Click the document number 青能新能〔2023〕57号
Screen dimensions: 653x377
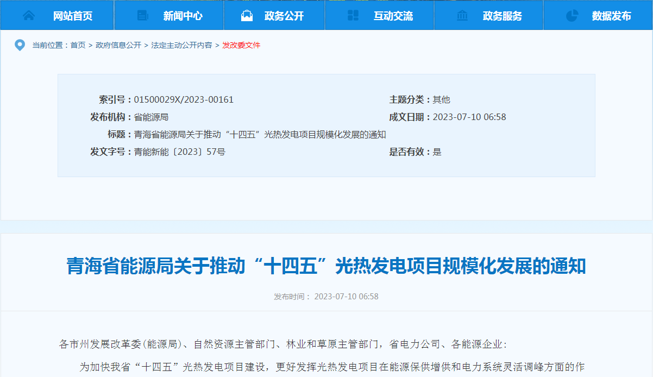[179, 152]
